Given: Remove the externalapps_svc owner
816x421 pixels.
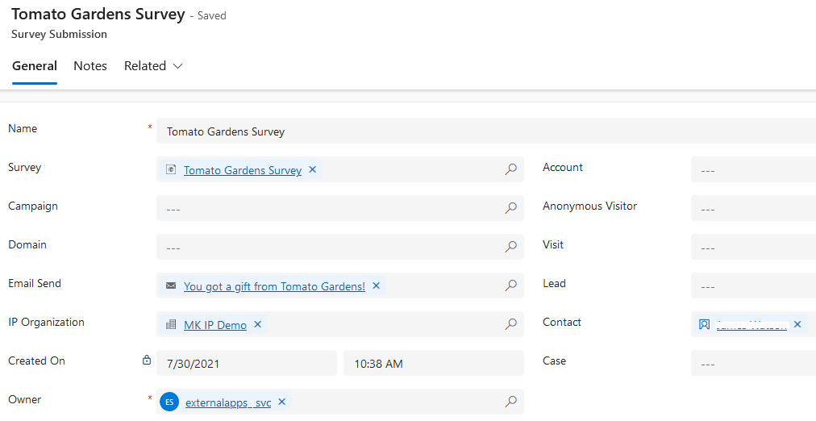Looking at the screenshot, I should (281, 402).
